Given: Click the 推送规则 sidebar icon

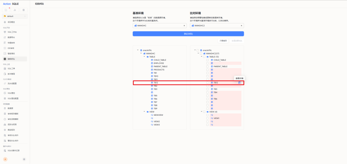Looking at the screenshot, I should pyautogui.click(x=5, y=130).
